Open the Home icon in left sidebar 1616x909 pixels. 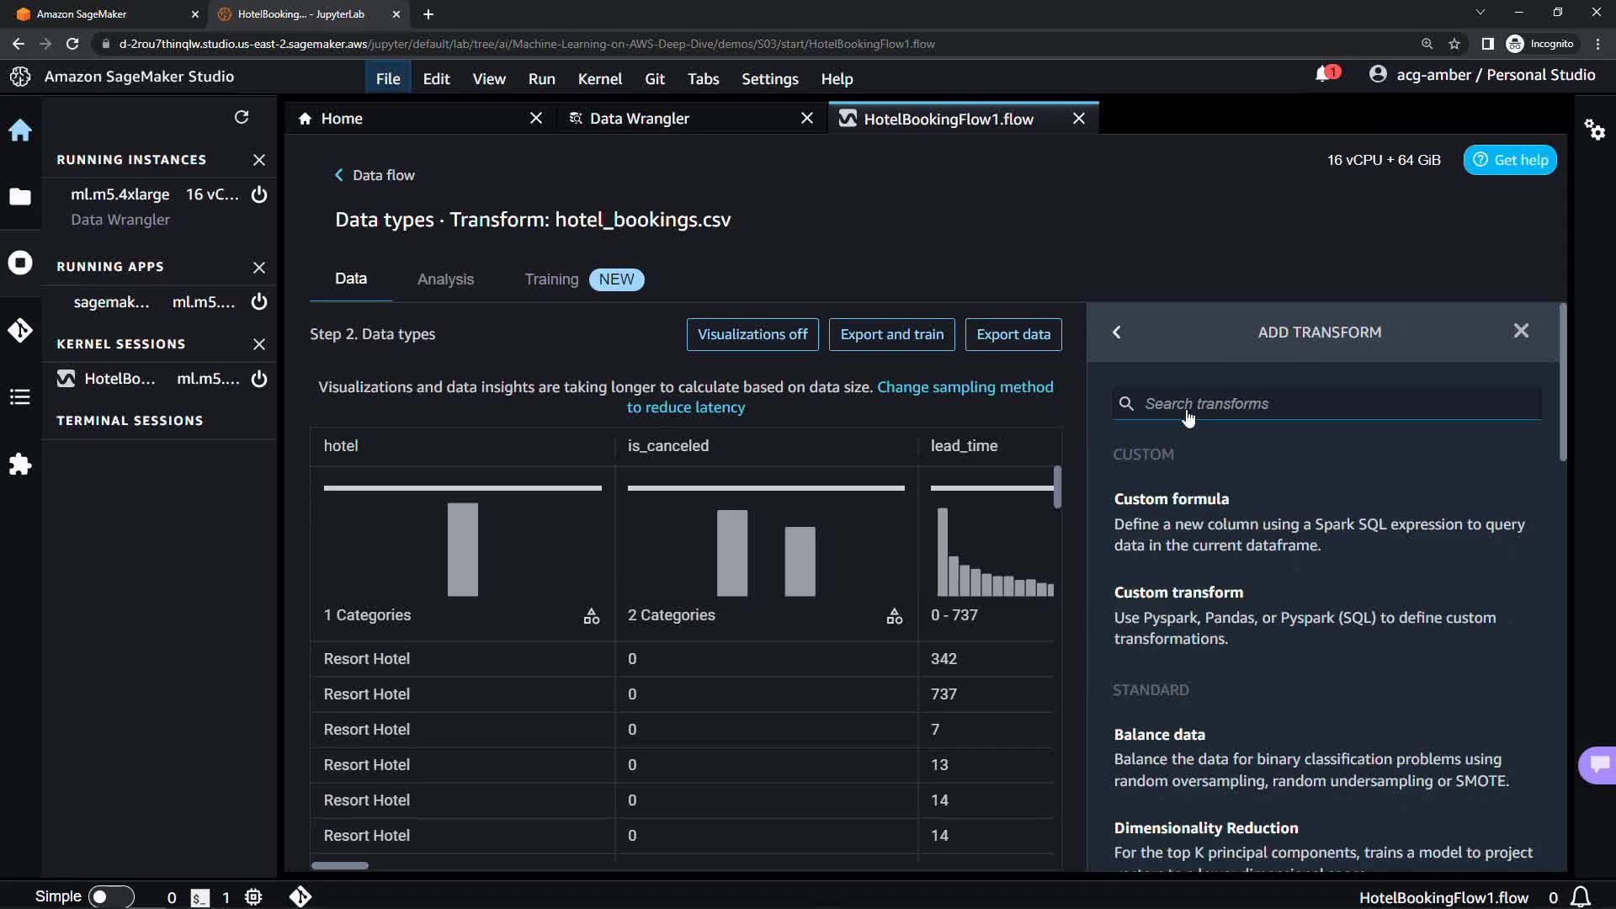[x=20, y=130]
